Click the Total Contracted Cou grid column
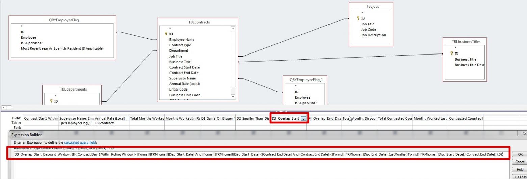This screenshot has width=527, height=179. coord(395,118)
